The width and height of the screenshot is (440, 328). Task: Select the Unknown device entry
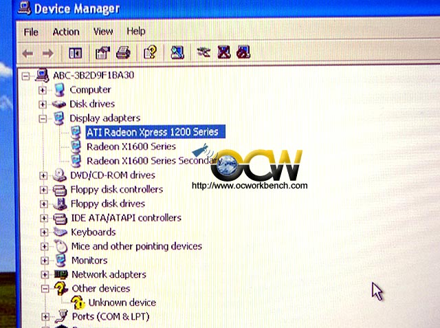point(122,303)
